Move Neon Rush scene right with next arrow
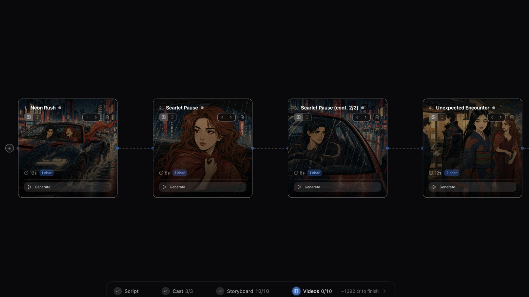 coord(96,117)
